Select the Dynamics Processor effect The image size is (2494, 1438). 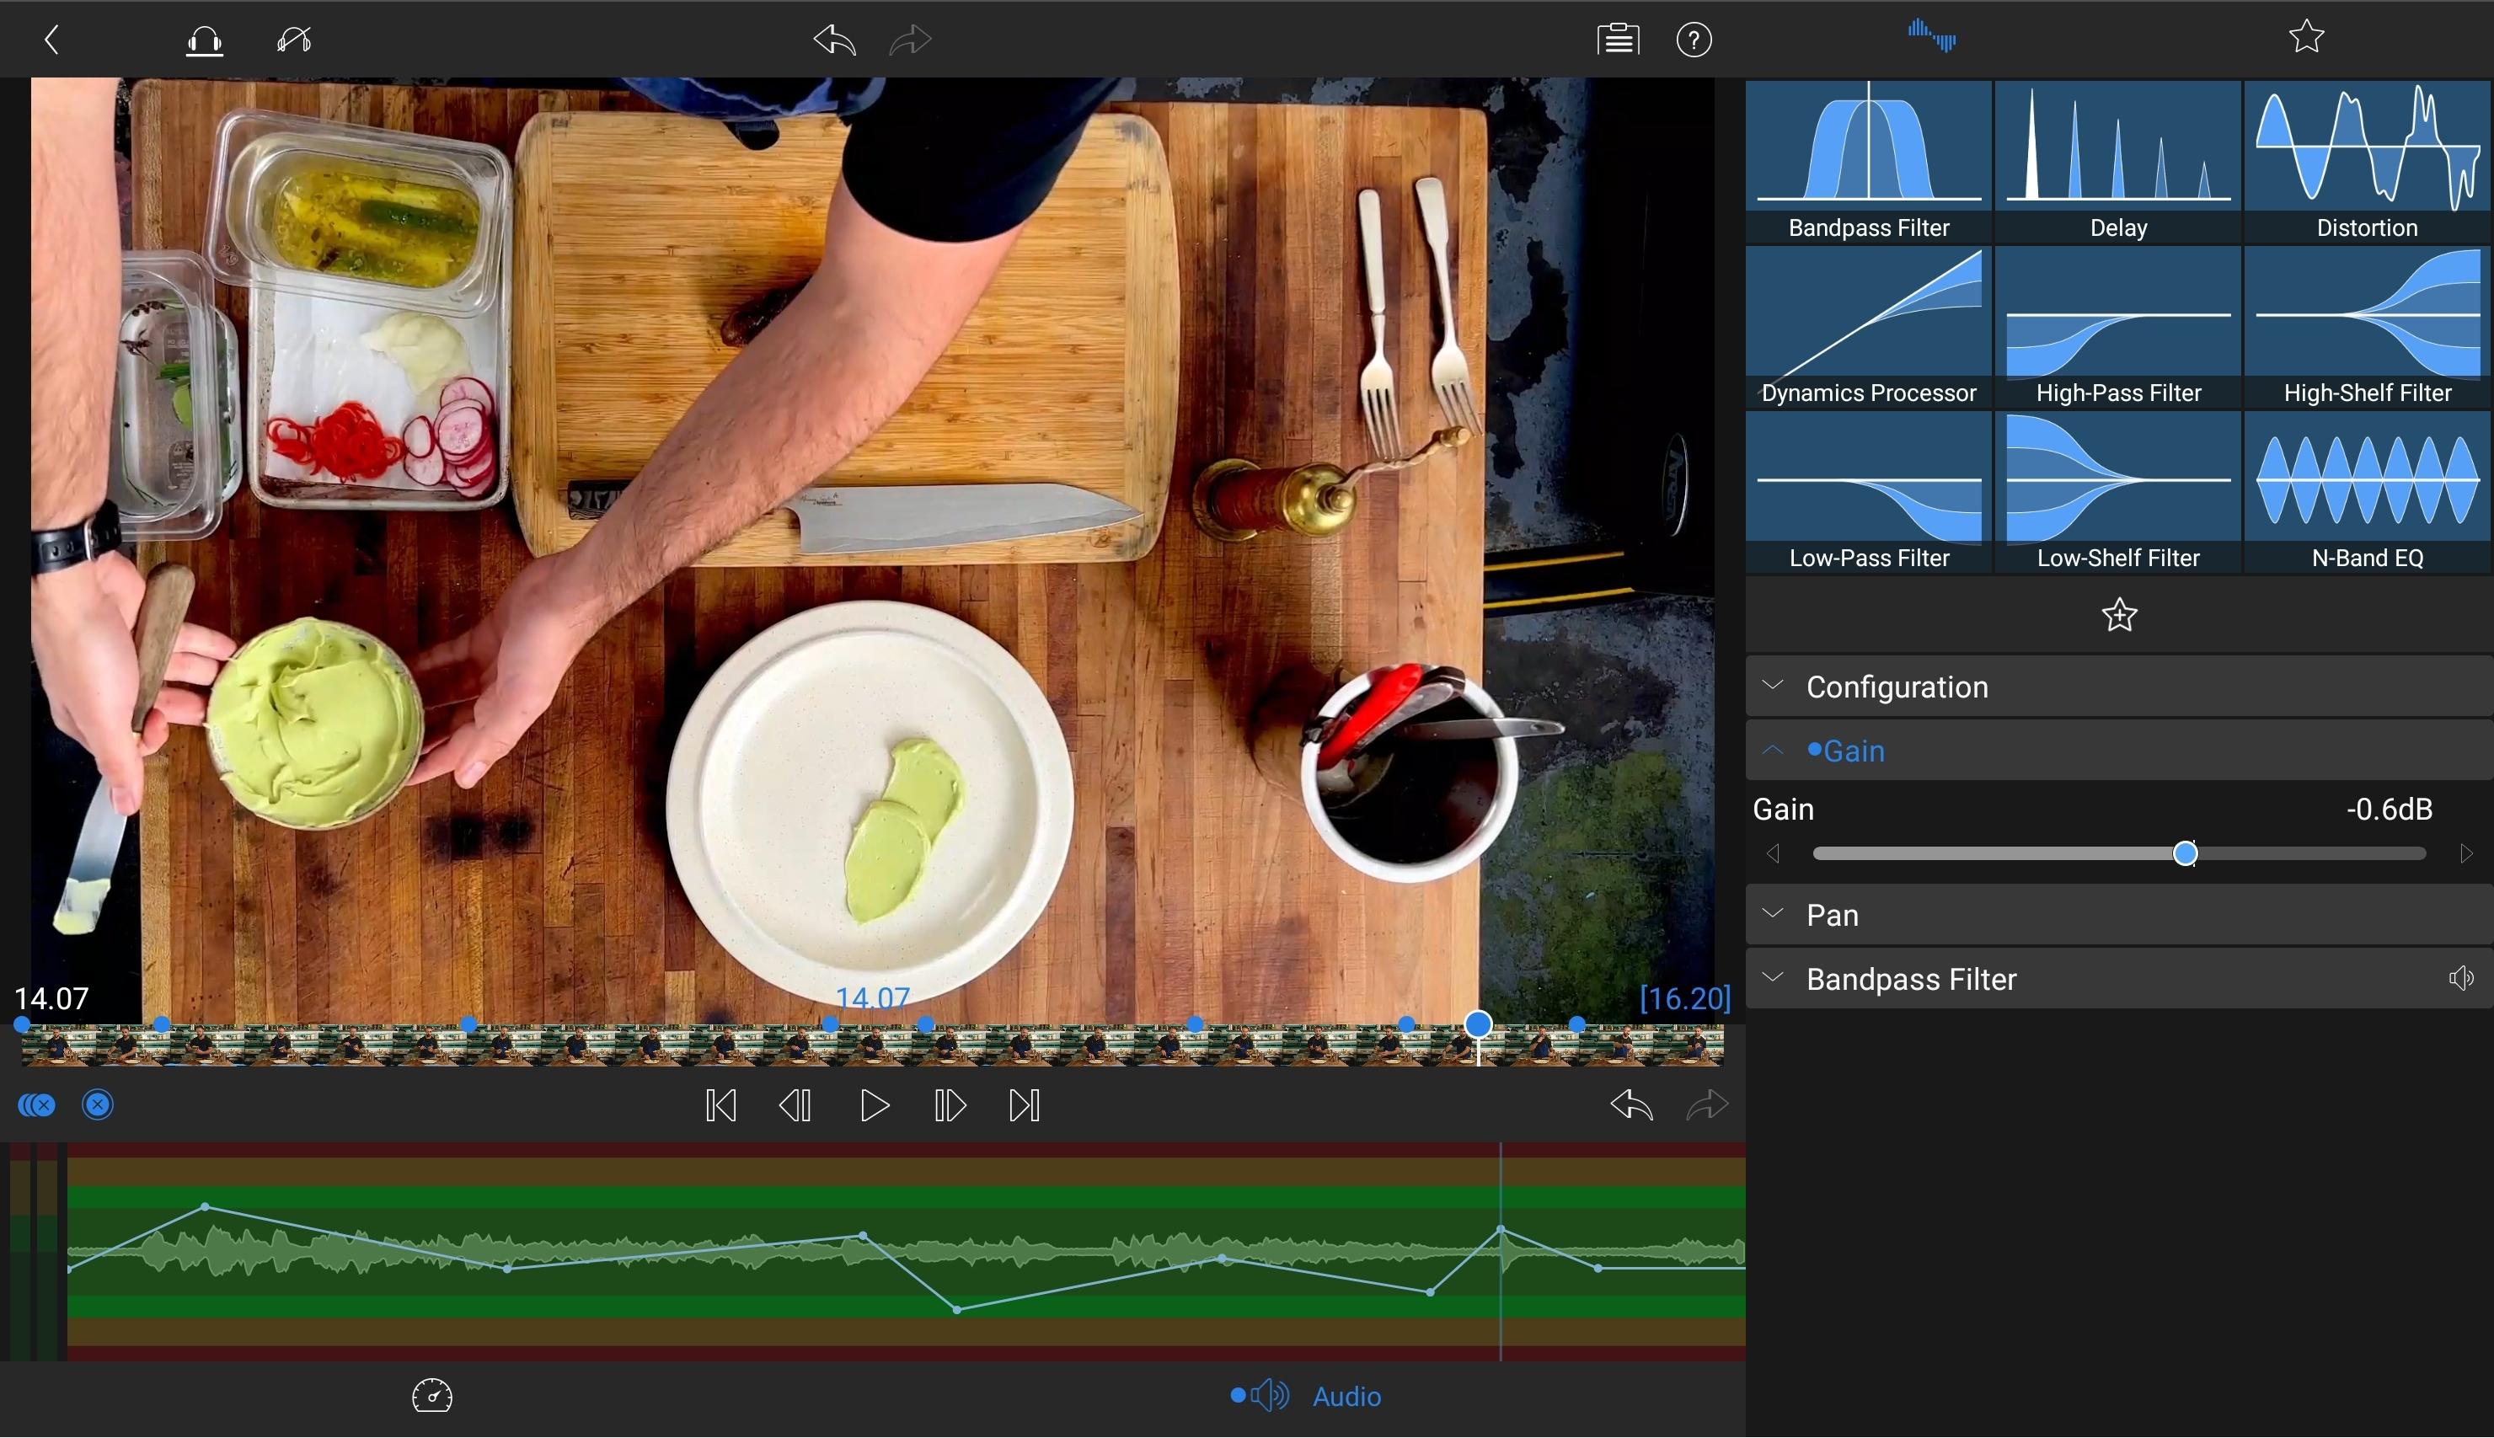pos(1869,327)
